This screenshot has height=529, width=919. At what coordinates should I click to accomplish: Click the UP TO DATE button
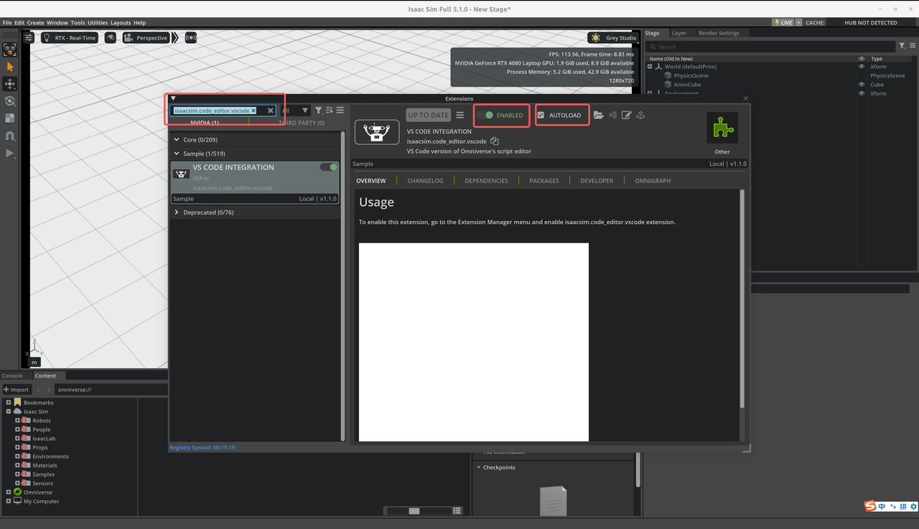click(429, 115)
